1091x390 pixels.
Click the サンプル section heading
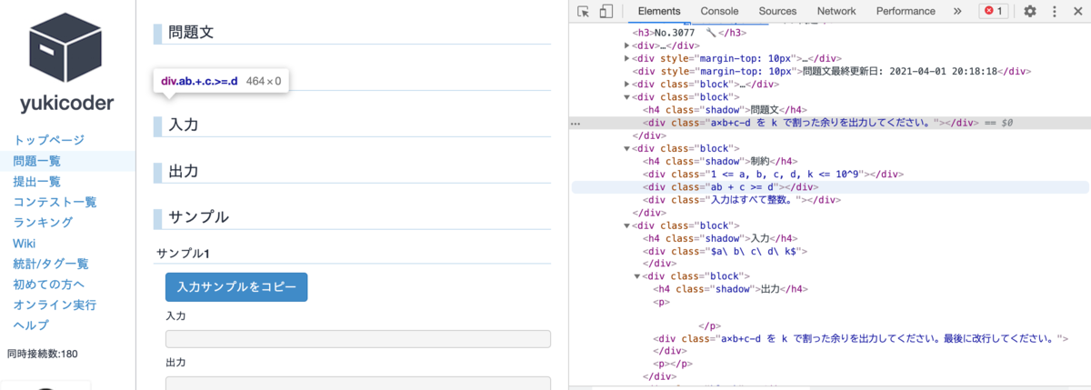198,217
